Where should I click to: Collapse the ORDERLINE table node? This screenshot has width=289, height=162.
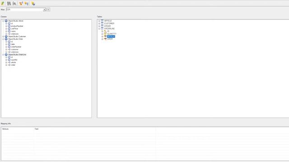[x=99, y=29]
